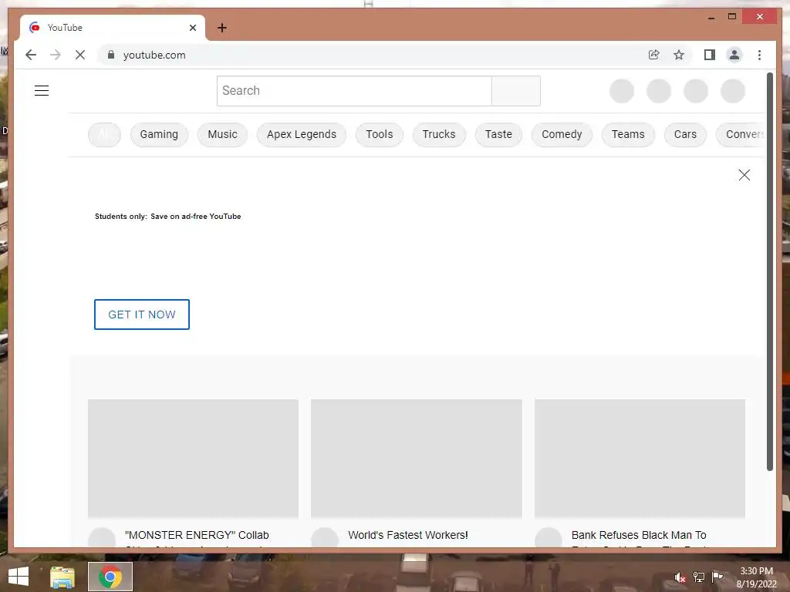
Task: Click the browser forward arrow
Action: pyautogui.click(x=56, y=55)
